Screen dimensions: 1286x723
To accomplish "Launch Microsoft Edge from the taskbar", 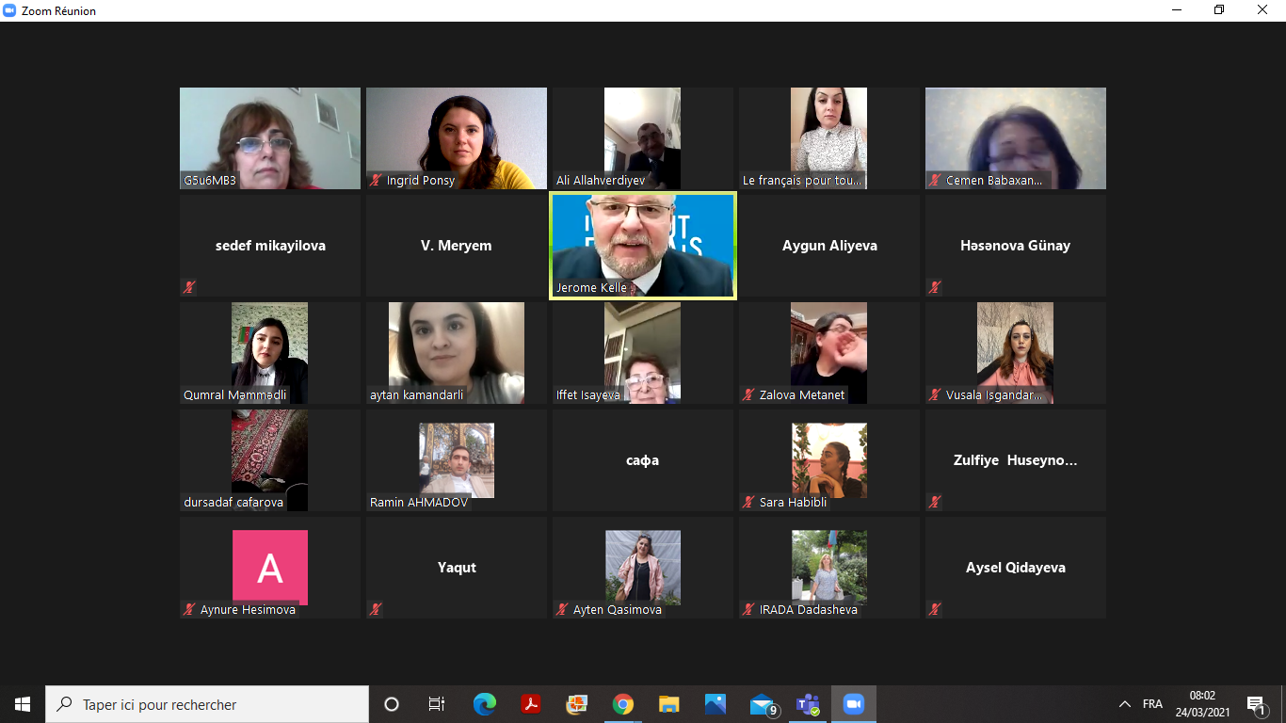I will (x=484, y=704).
